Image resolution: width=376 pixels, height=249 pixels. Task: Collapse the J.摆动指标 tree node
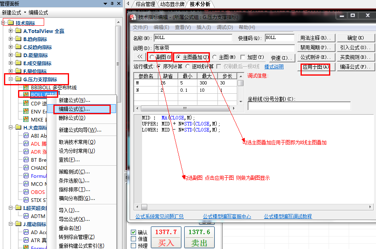tap(10, 224)
